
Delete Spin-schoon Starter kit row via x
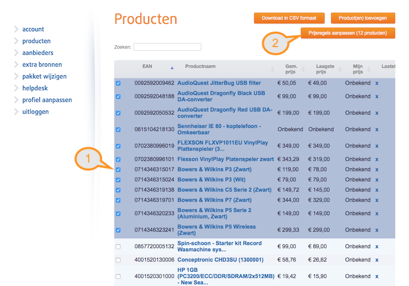[377, 247]
